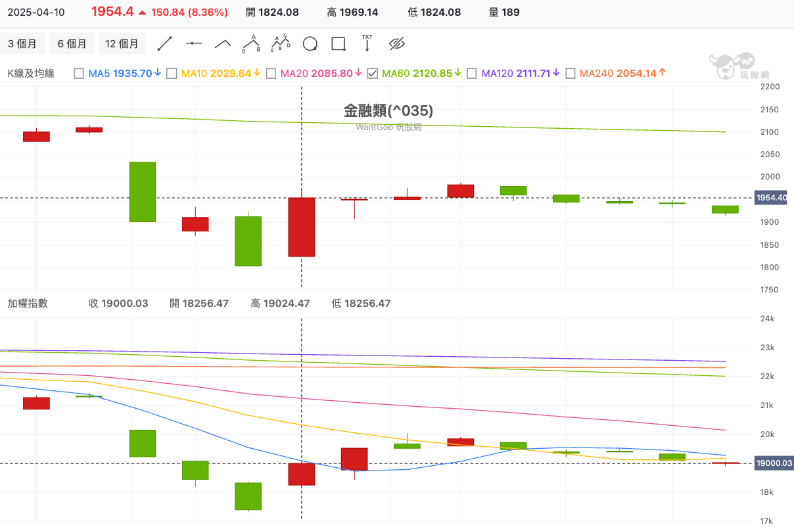The height and width of the screenshot is (529, 794).
Task: Click the 量 189 volume value
Action: click(x=504, y=12)
